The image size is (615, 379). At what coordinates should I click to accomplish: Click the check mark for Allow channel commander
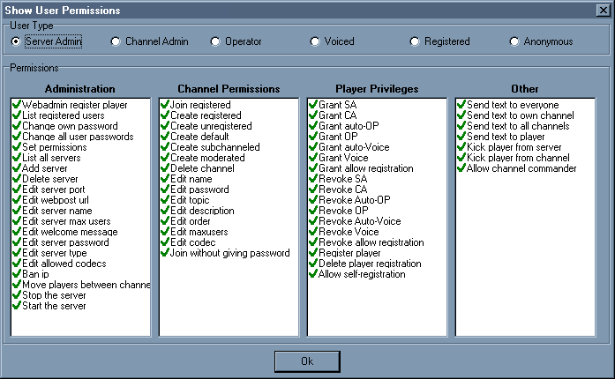[461, 168]
